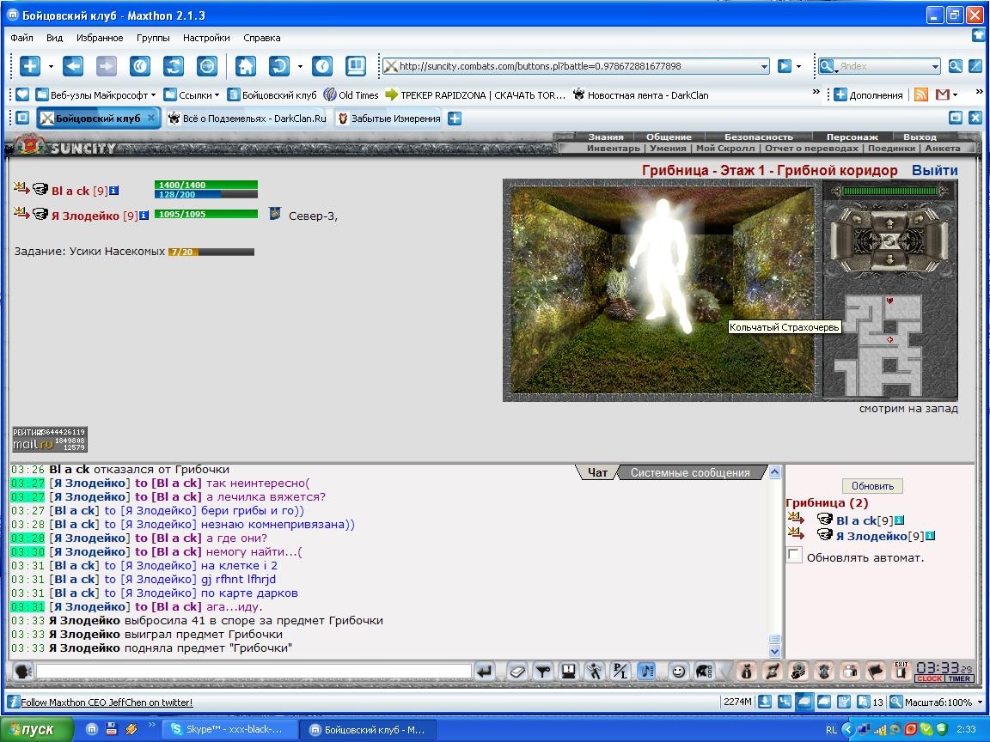
Task: Click 'Follow Maxthon CEO JeffChen on twitter!' link
Action: click(x=107, y=702)
